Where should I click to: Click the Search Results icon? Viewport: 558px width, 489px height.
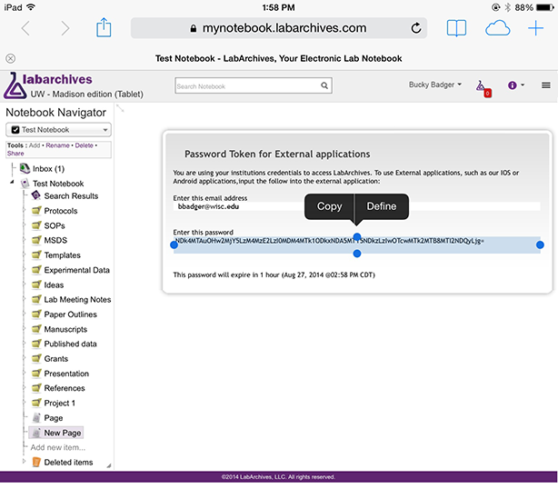click(36, 195)
